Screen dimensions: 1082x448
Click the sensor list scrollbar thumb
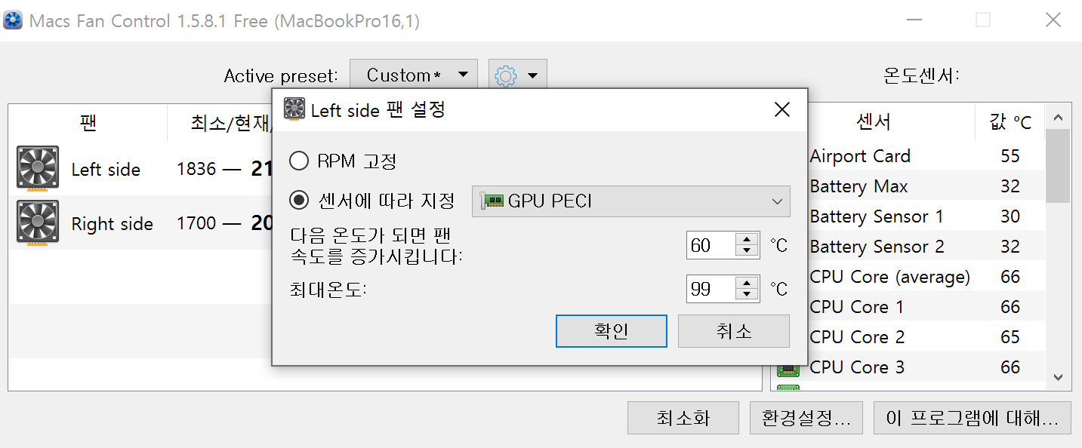(x=1058, y=166)
